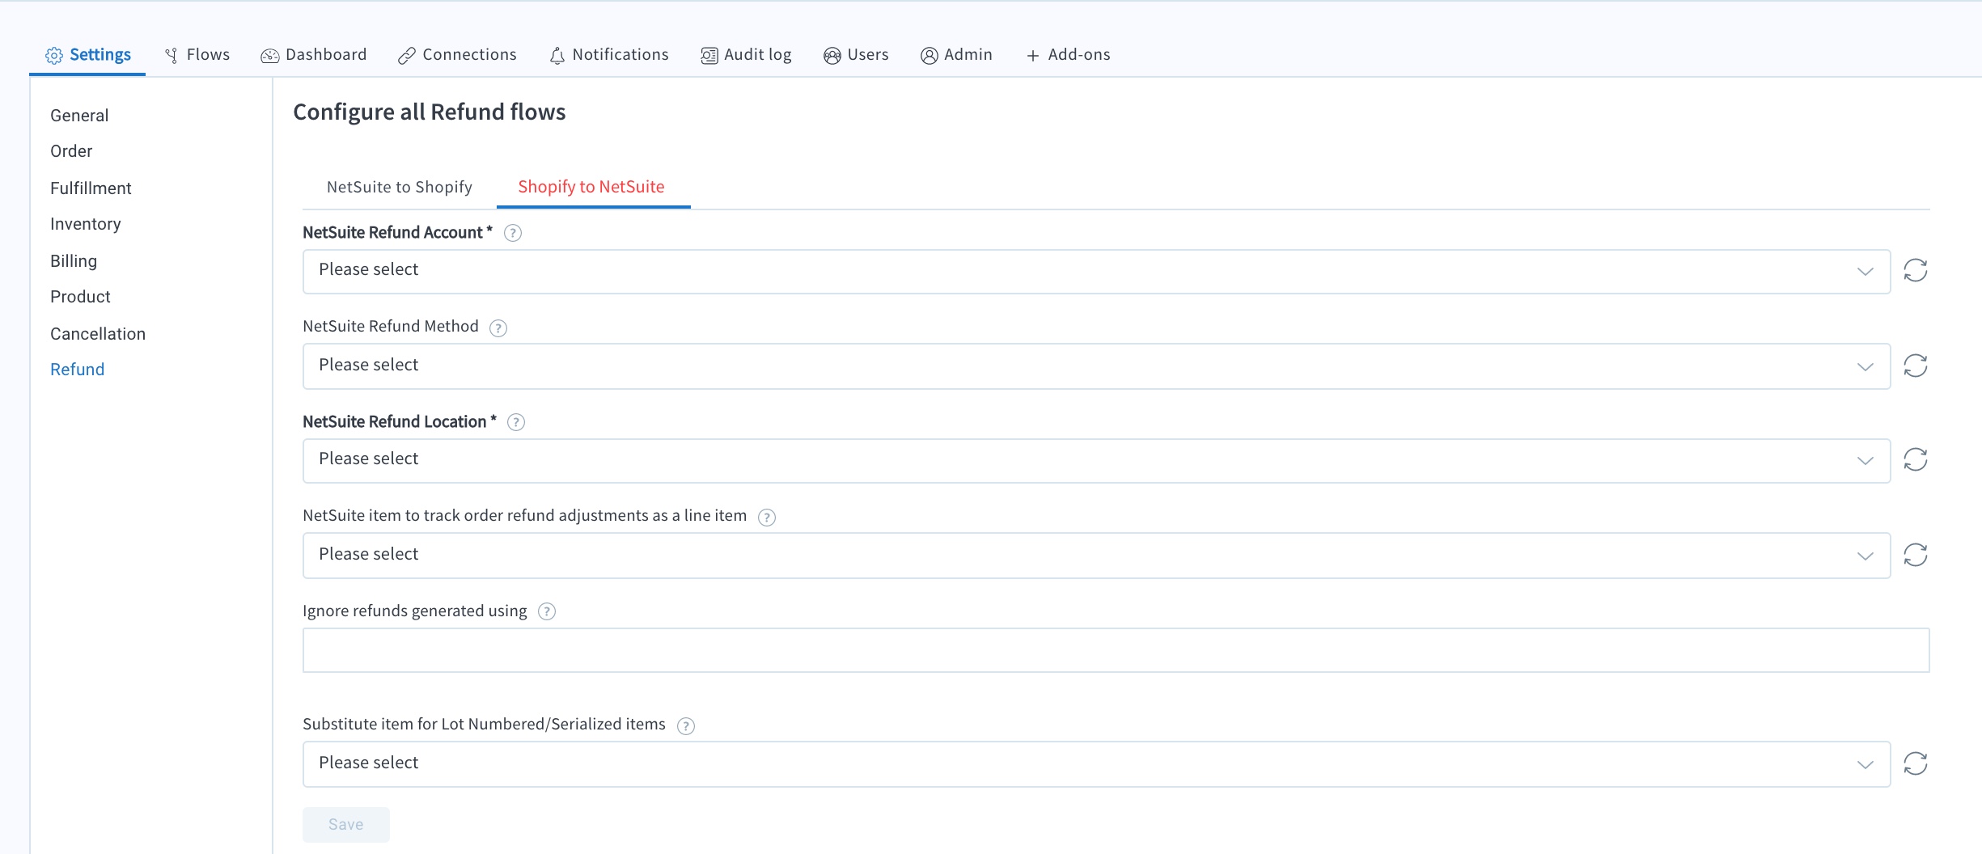
Task: Go to the Admin tab
Action: 956,55
